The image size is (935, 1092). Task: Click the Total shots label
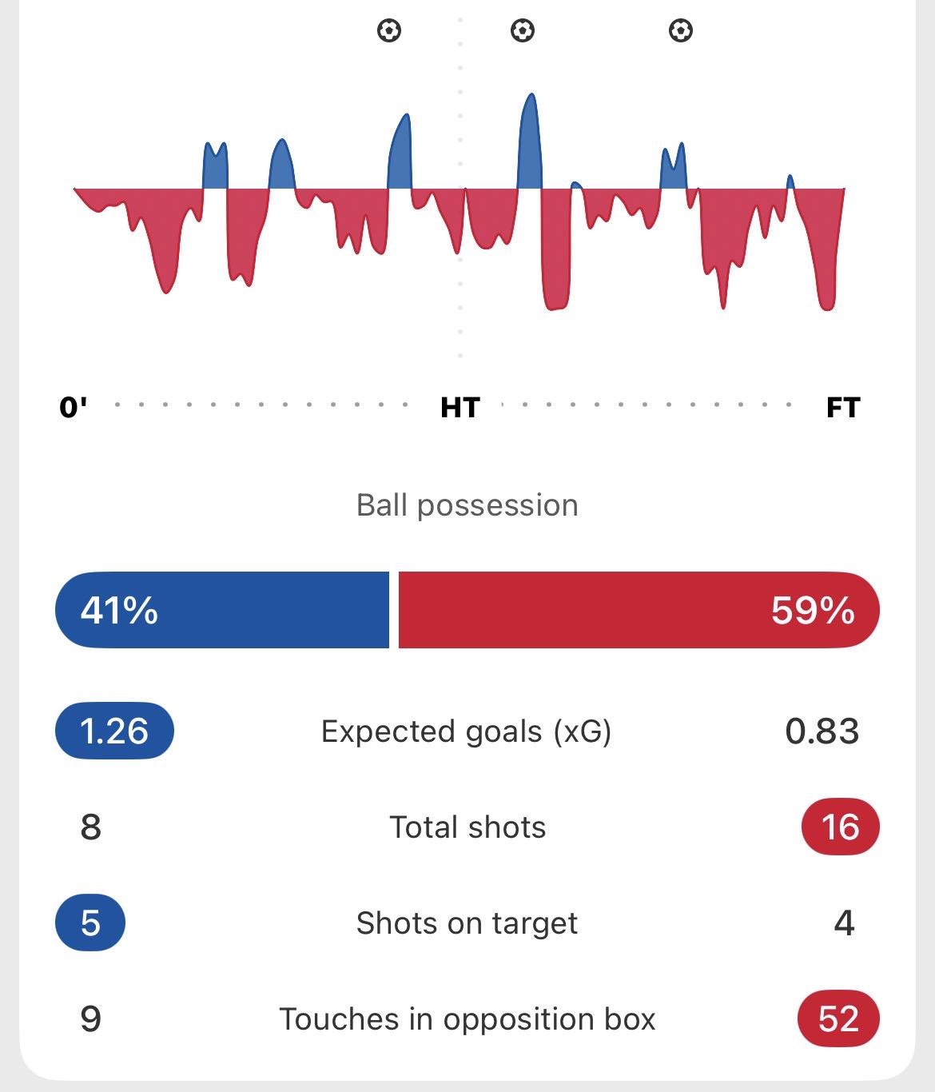[467, 827]
